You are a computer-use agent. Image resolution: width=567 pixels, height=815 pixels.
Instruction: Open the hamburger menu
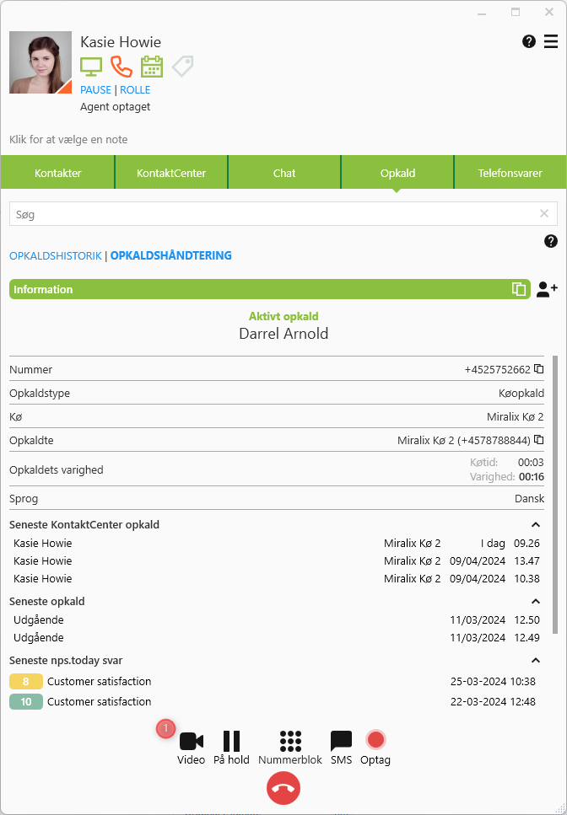pos(550,41)
